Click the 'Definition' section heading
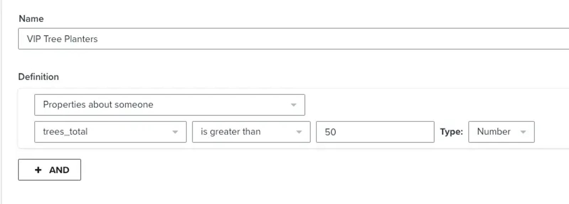The width and height of the screenshot is (569, 204). tap(38, 77)
